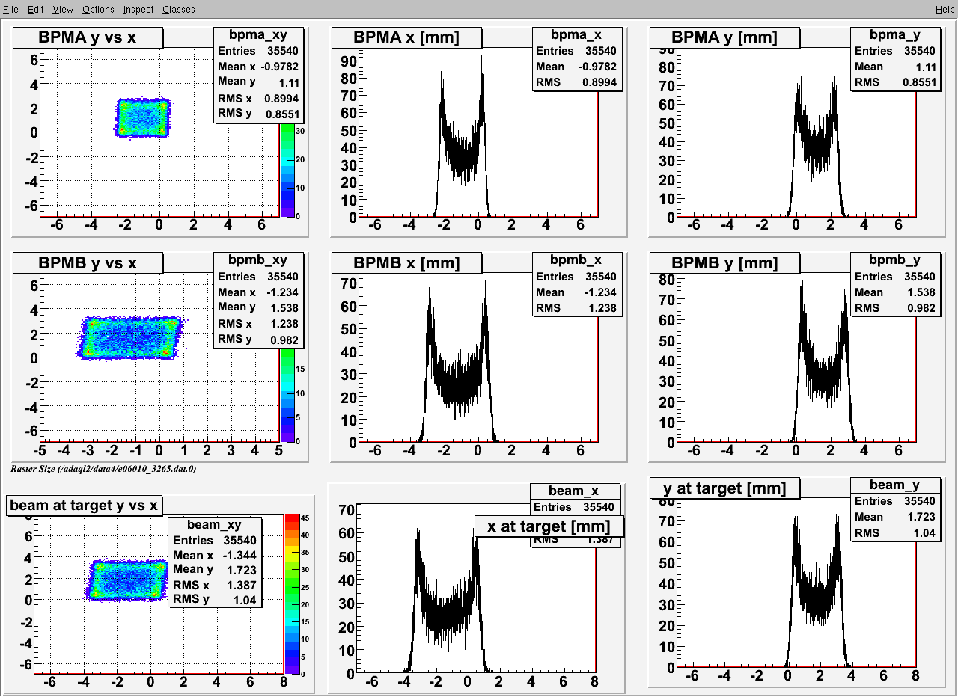Open the Edit menu

coord(35,9)
